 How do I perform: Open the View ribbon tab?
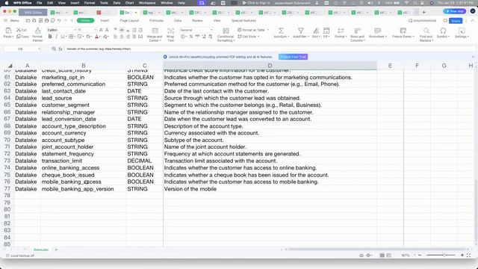coord(217,20)
